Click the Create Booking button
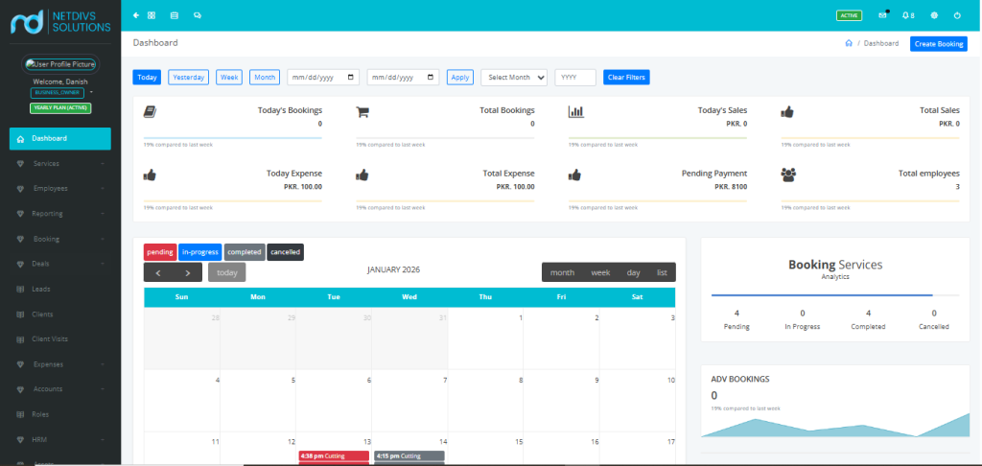The height and width of the screenshot is (466, 982). [938, 44]
